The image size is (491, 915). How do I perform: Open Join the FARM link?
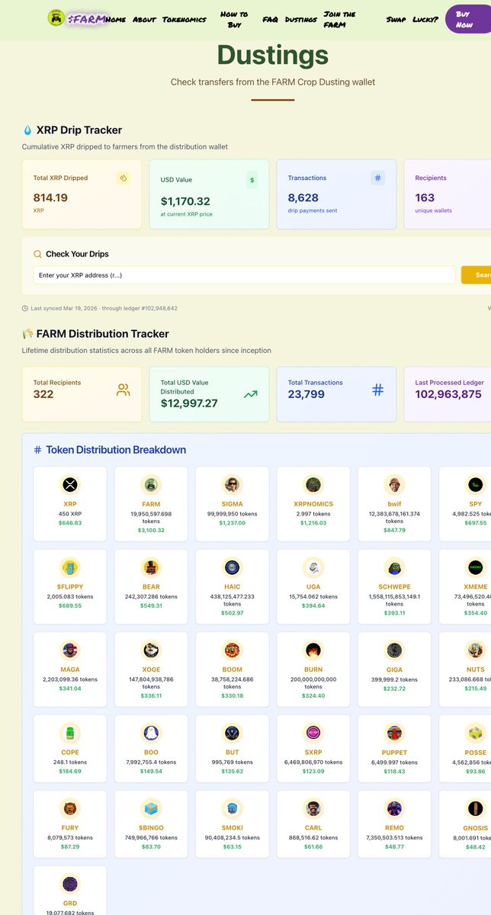(x=339, y=19)
